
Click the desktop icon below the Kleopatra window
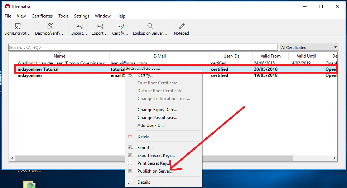29,185
